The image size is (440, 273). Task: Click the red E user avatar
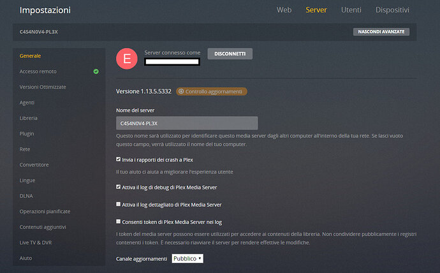(x=127, y=59)
